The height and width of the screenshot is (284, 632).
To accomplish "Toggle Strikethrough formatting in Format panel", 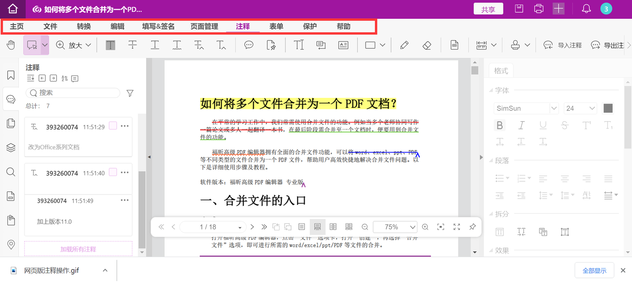I will coord(565,125).
